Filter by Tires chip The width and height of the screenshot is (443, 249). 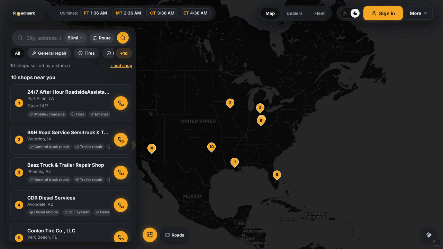pyautogui.click(x=87, y=53)
